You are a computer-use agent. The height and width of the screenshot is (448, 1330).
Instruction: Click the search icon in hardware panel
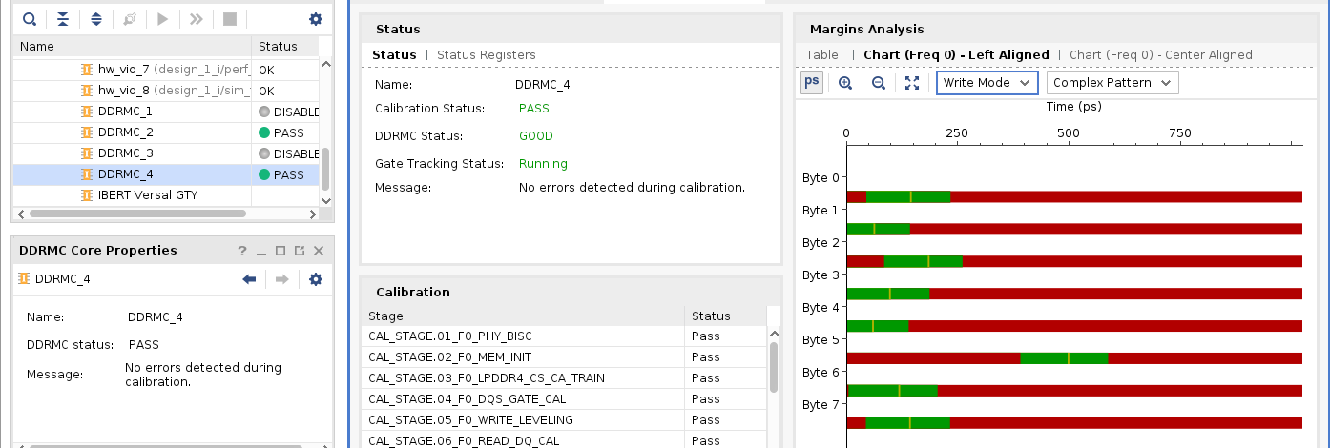pyautogui.click(x=30, y=19)
